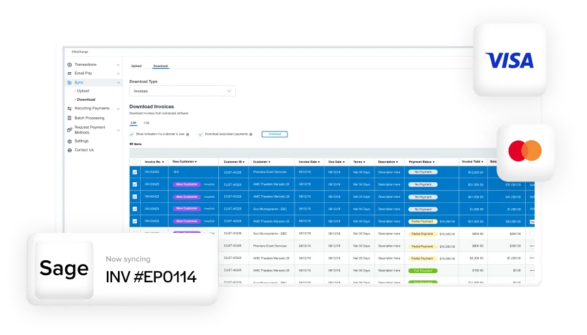
Task: Uncheck the selected Sun Microsystems - EBC row checkbox
Action: point(135,209)
